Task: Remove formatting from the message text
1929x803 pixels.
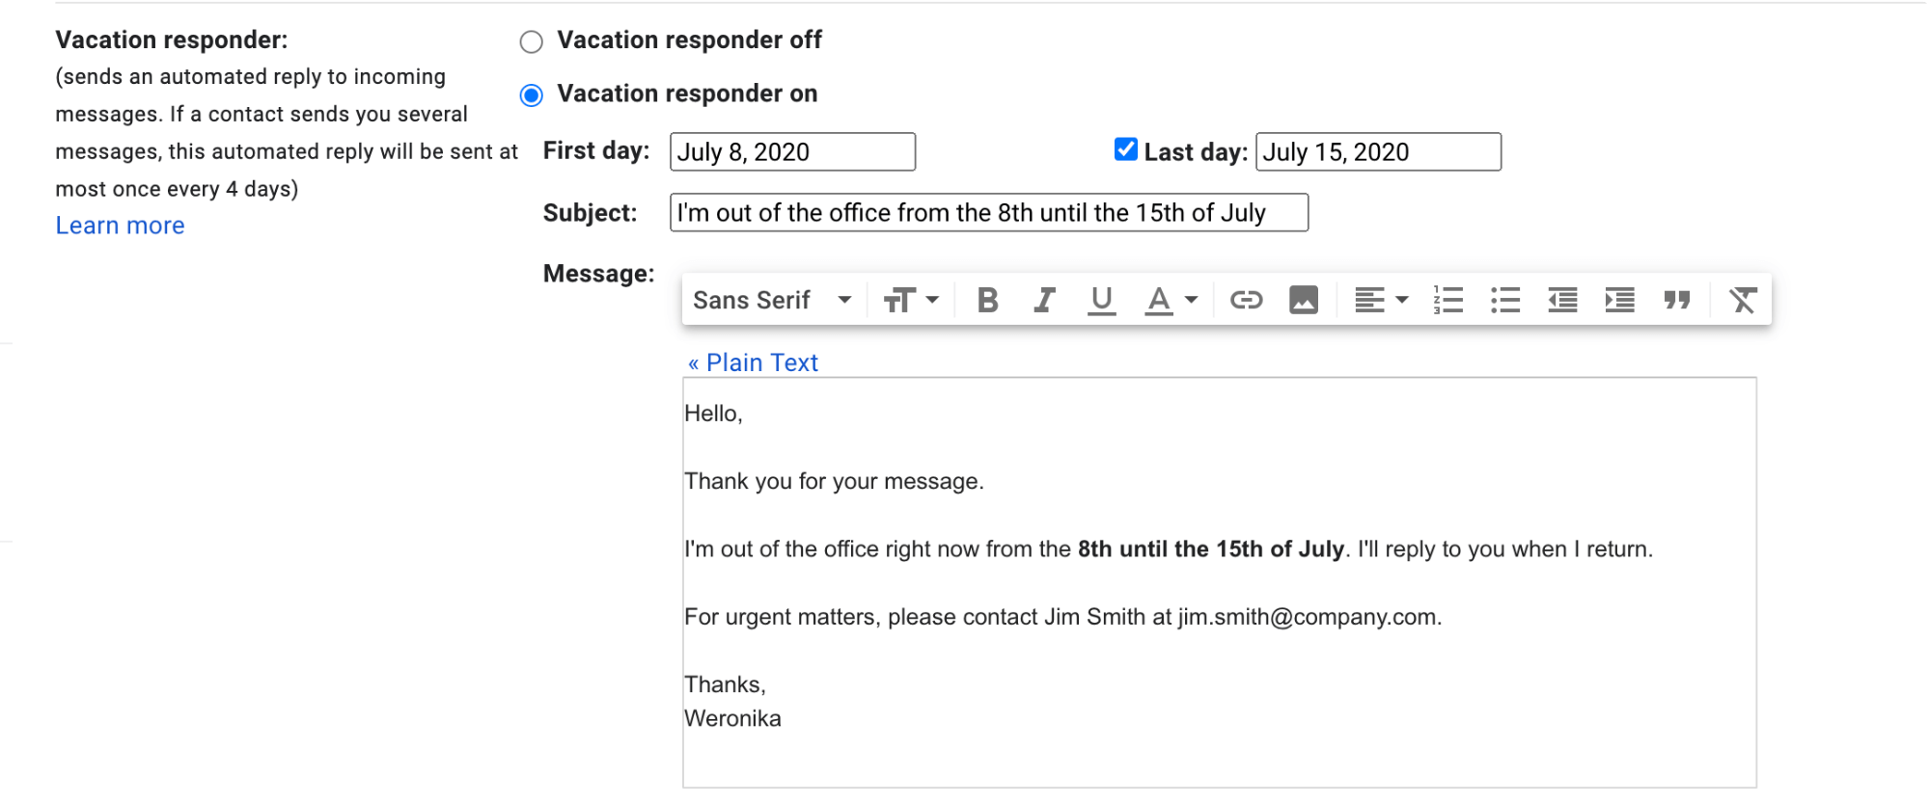Action: 1743,300
